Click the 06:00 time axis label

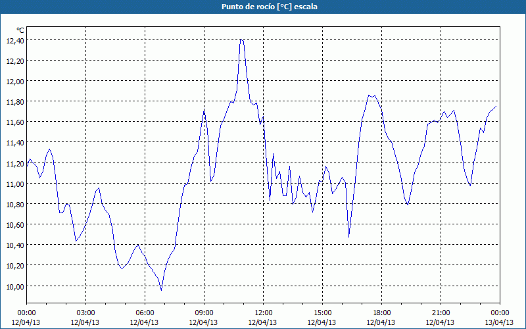click(x=145, y=313)
